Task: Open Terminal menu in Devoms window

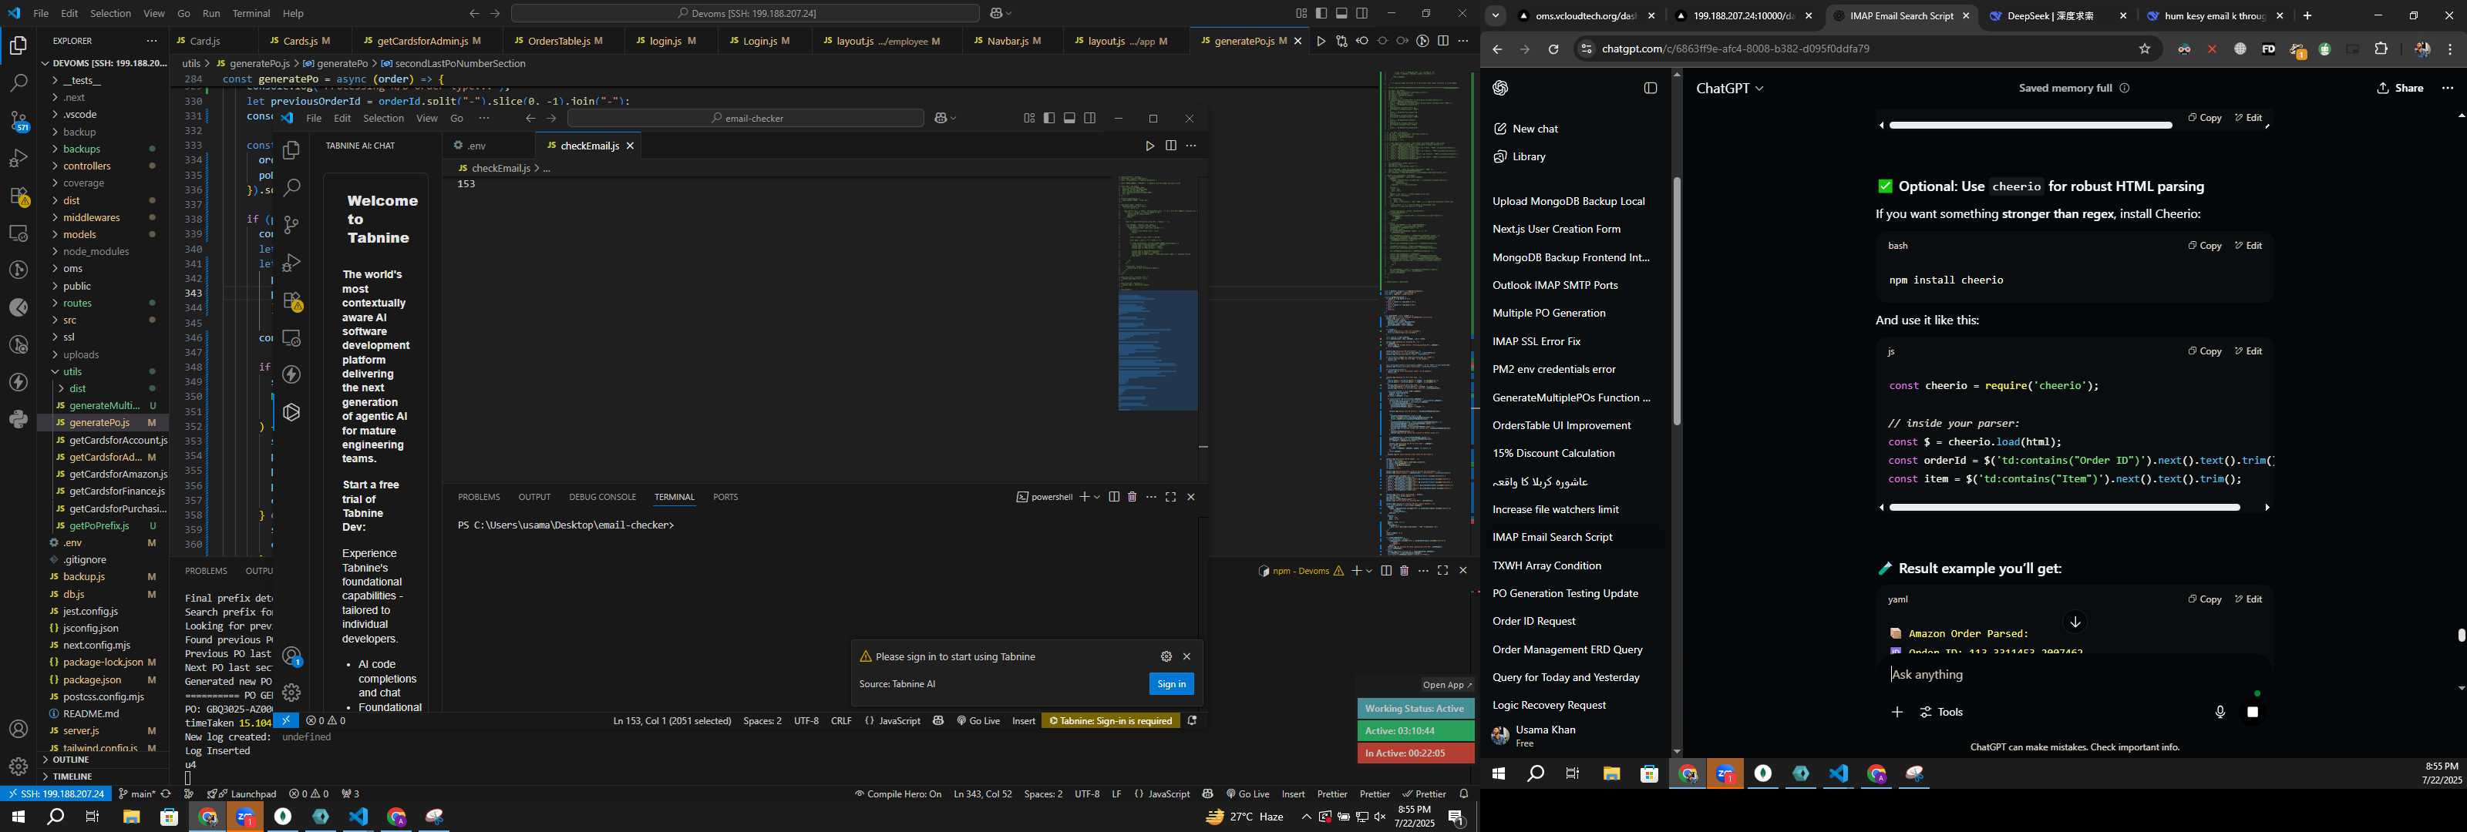Action: (x=251, y=13)
